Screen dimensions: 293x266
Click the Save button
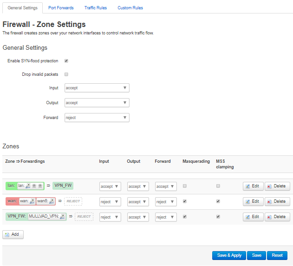256,255
